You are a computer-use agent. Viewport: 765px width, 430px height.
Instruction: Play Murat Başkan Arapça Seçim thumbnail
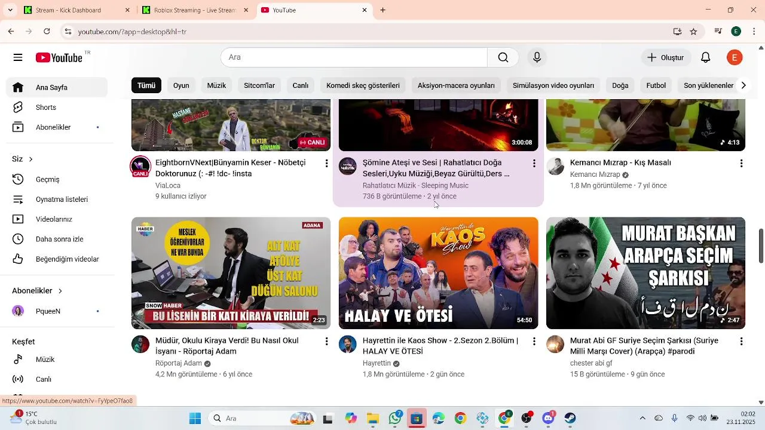(645, 273)
